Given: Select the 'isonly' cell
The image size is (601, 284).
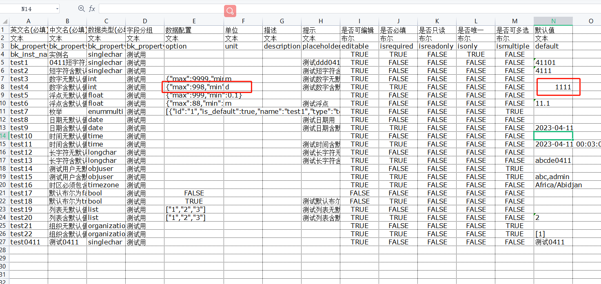Looking at the screenshot, I should 476,46.
